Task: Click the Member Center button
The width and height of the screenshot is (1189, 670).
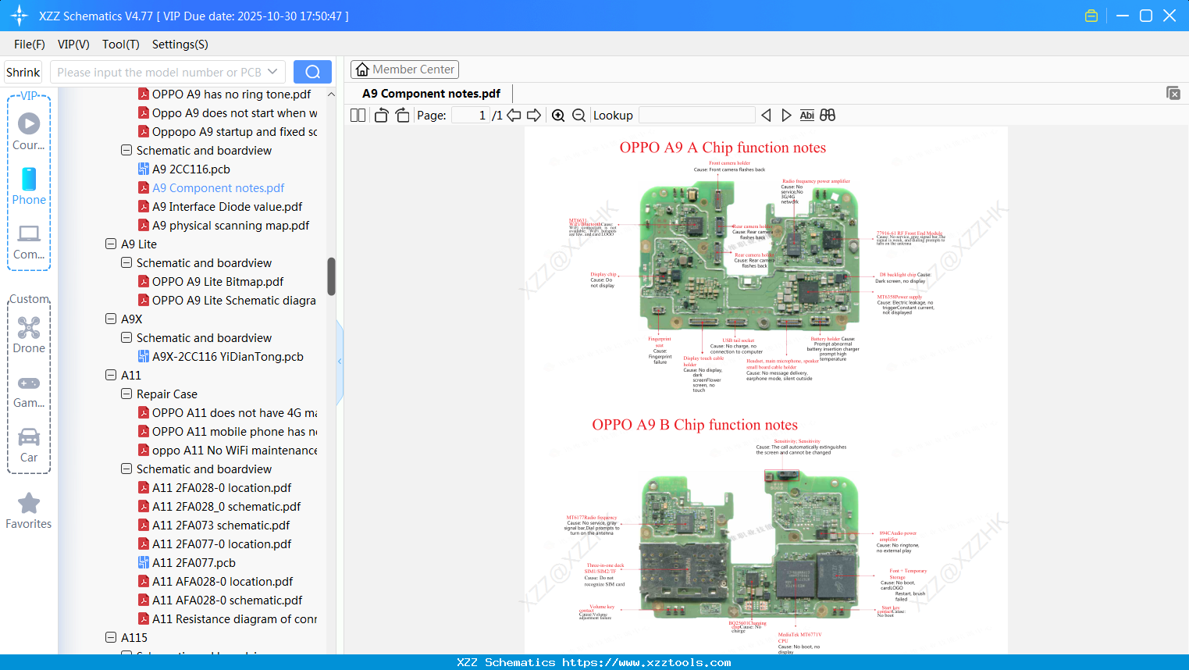Action: [404, 69]
